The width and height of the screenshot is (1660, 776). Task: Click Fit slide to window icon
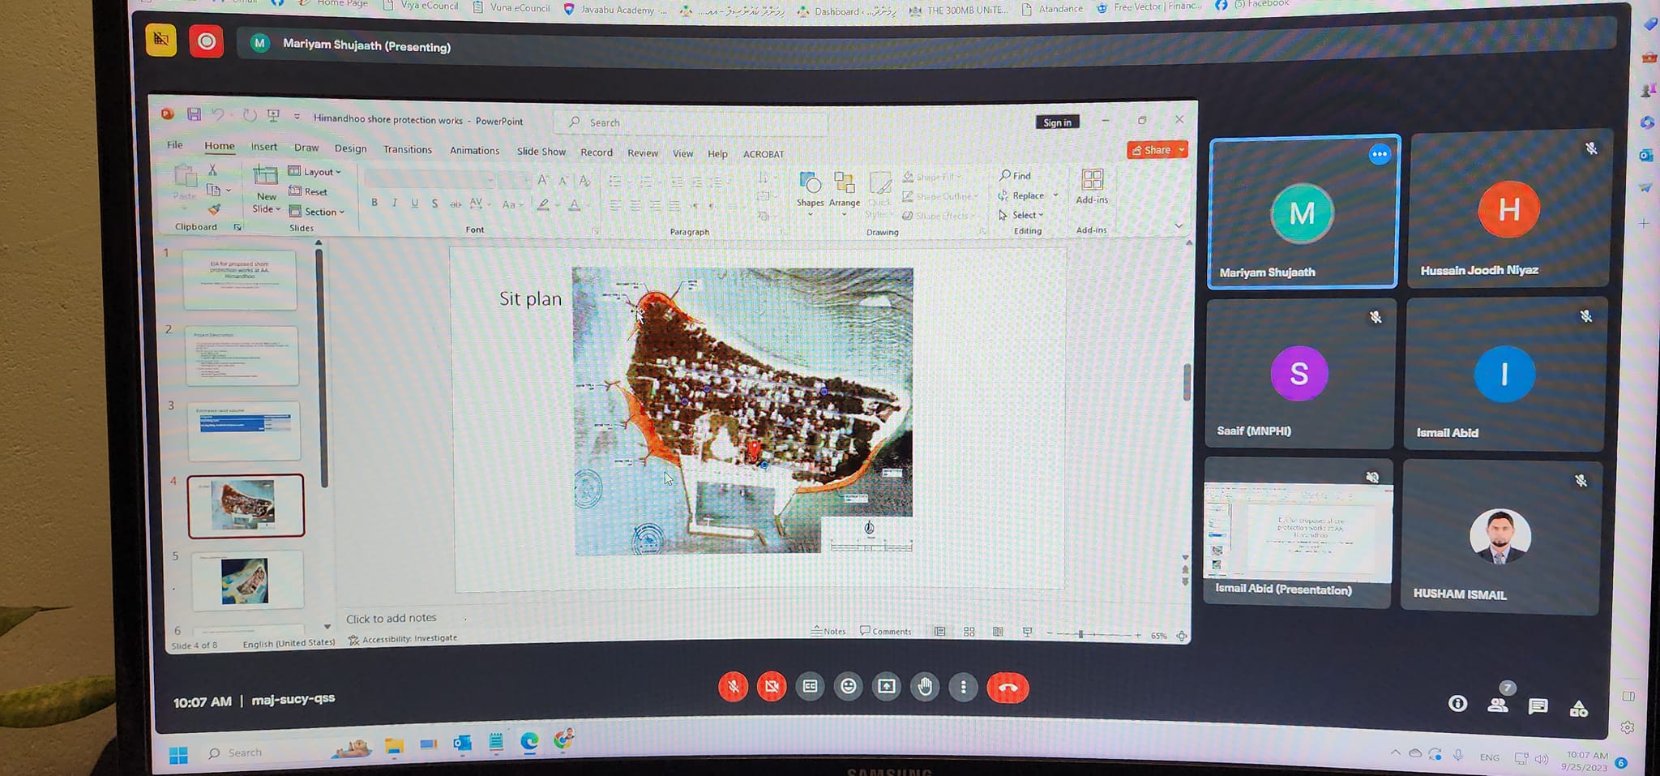point(1182,636)
